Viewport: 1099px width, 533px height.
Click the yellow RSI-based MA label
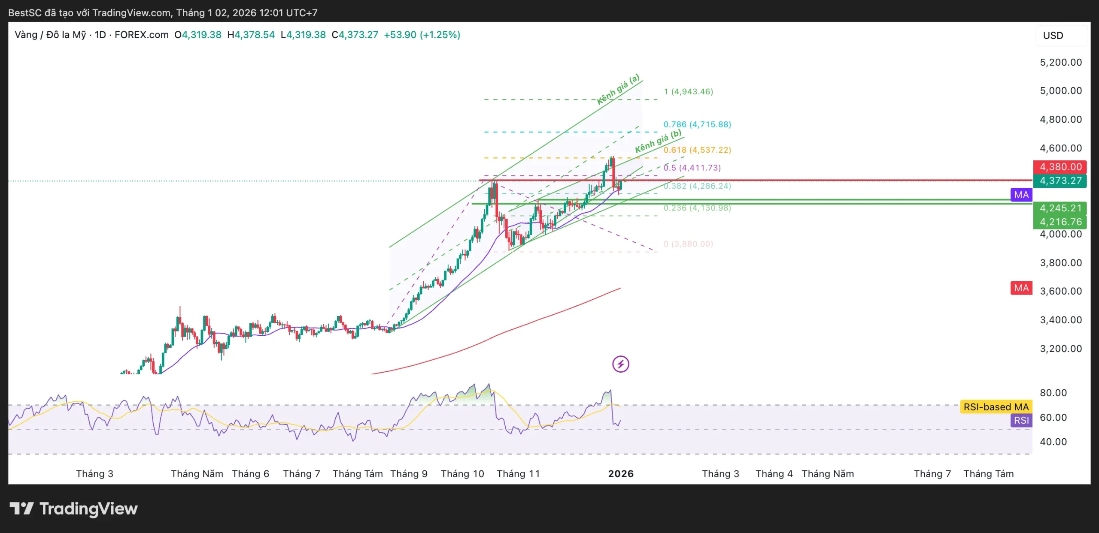coord(996,407)
